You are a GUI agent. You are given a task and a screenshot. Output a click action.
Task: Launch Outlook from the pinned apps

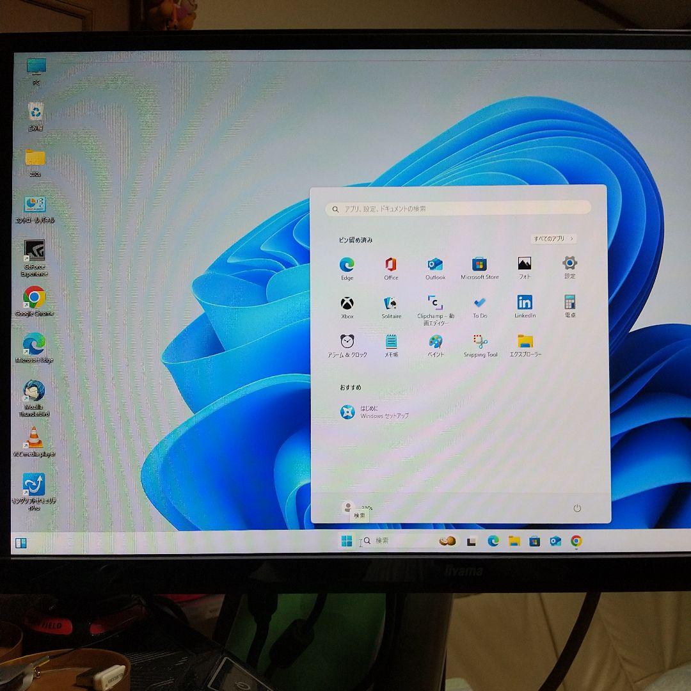point(435,264)
